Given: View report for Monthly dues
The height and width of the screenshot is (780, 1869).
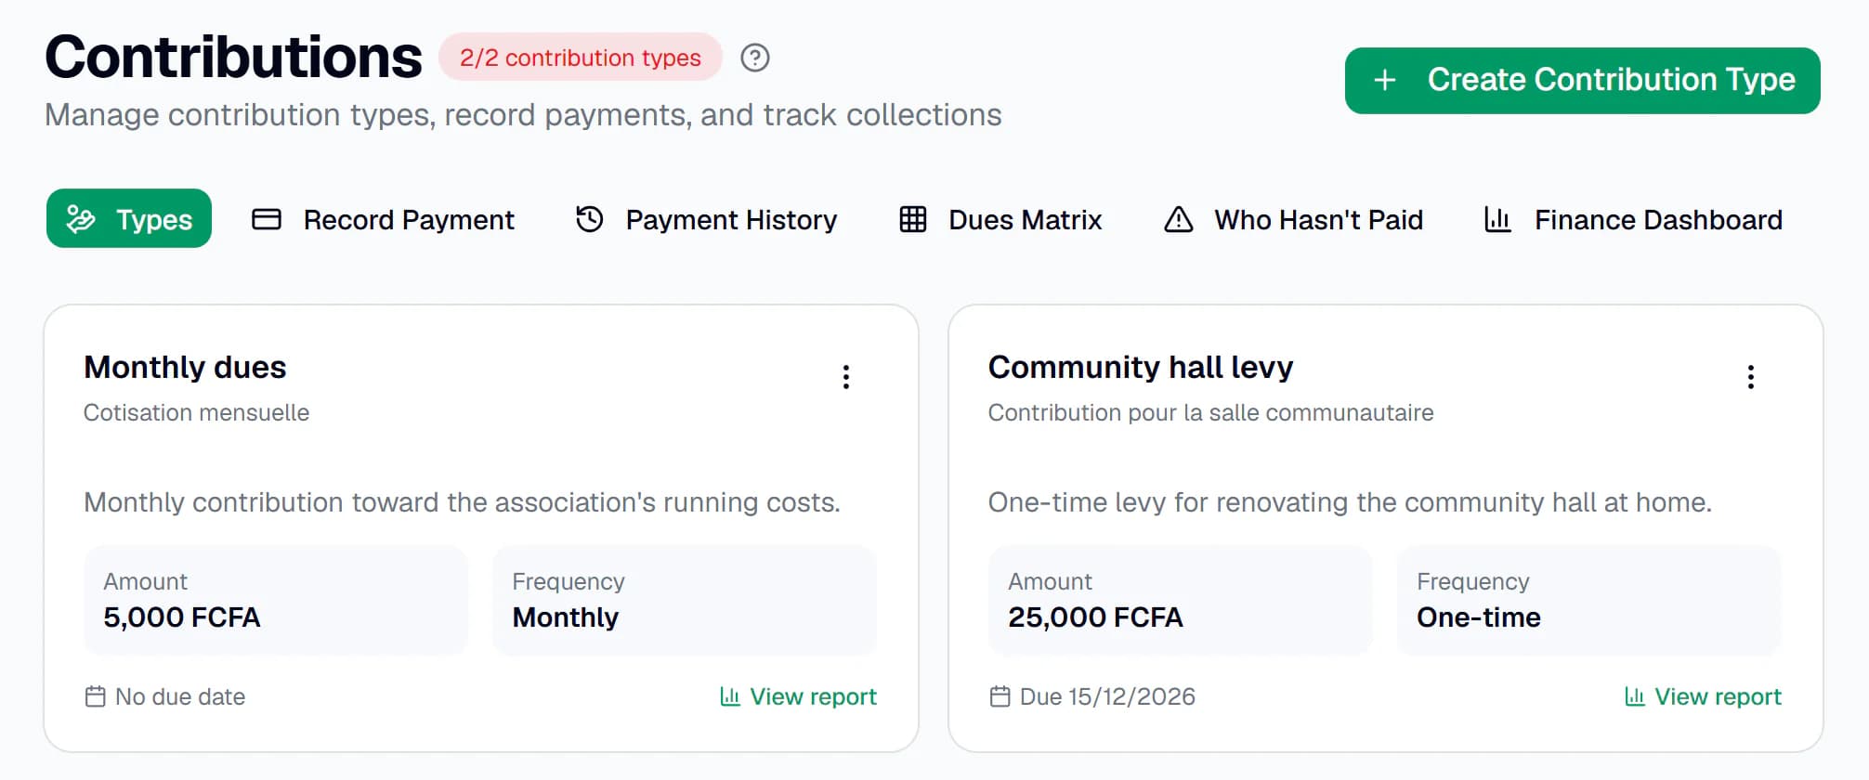Looking at the screenshot, I should tap(798, 696).
